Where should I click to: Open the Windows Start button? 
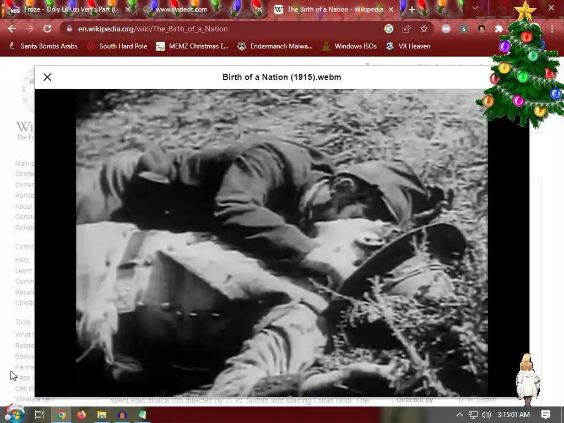[14, 414]
